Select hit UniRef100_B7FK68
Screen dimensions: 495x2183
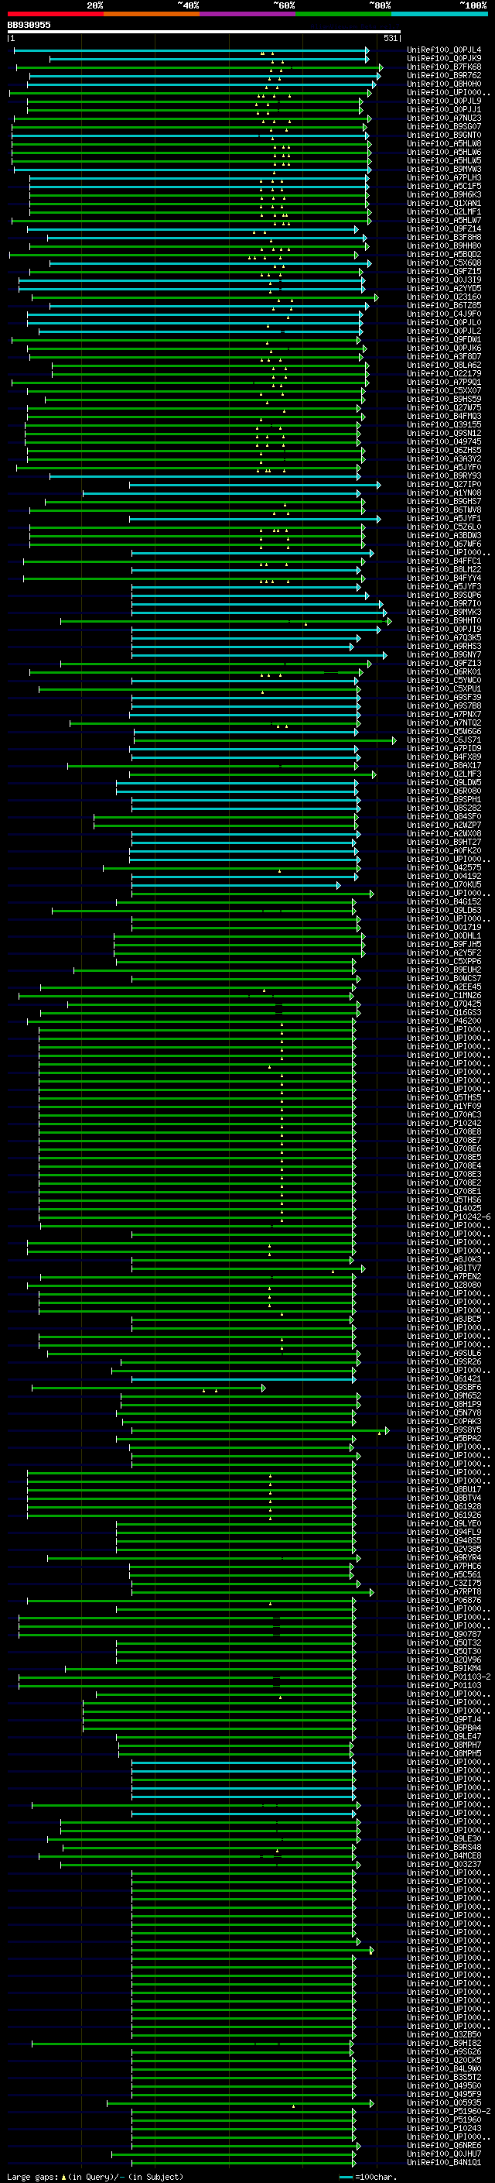[x=444, y=67]
